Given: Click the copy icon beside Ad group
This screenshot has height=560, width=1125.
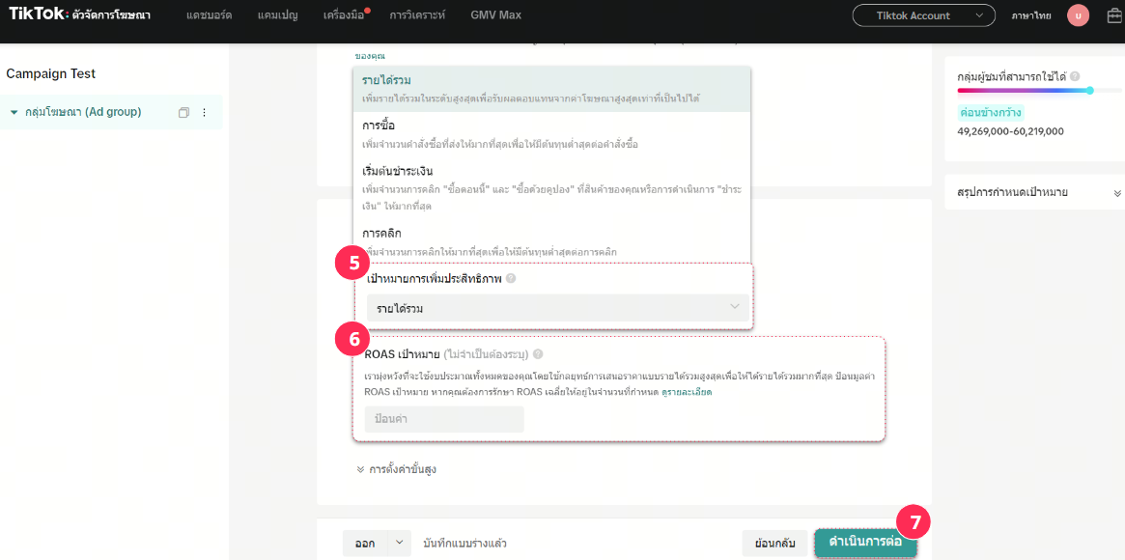Looking at the screenshot, I should click(x=183, y=113).
